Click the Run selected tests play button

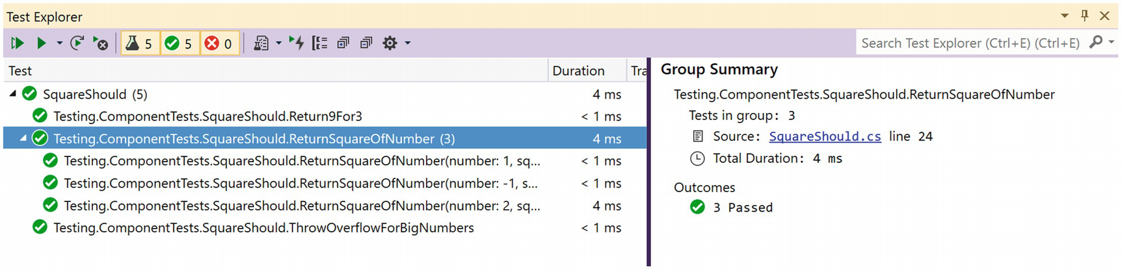click(41, 43)
